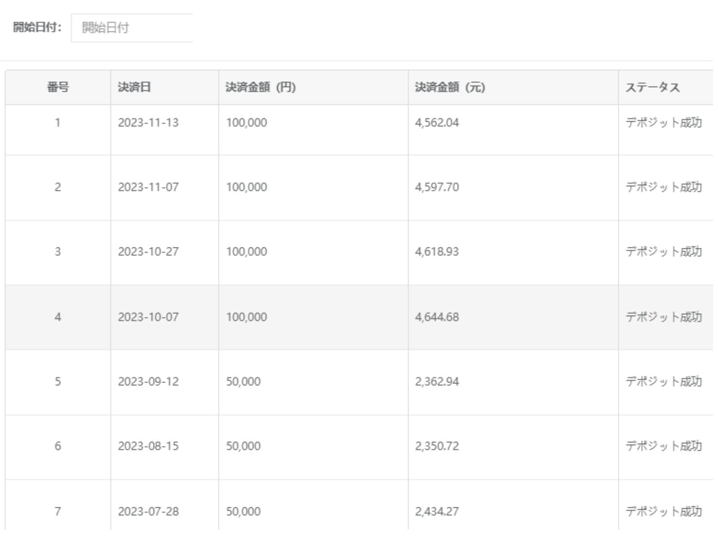The height and width of the screenshot is (546, 718).
Task: Click the date 2023-08-15 cell
Action: tap(148, 446)
